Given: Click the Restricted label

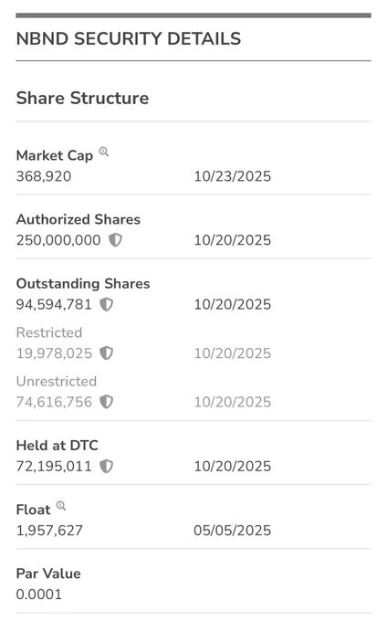Looking at the screenshot, I should [49, 332].
